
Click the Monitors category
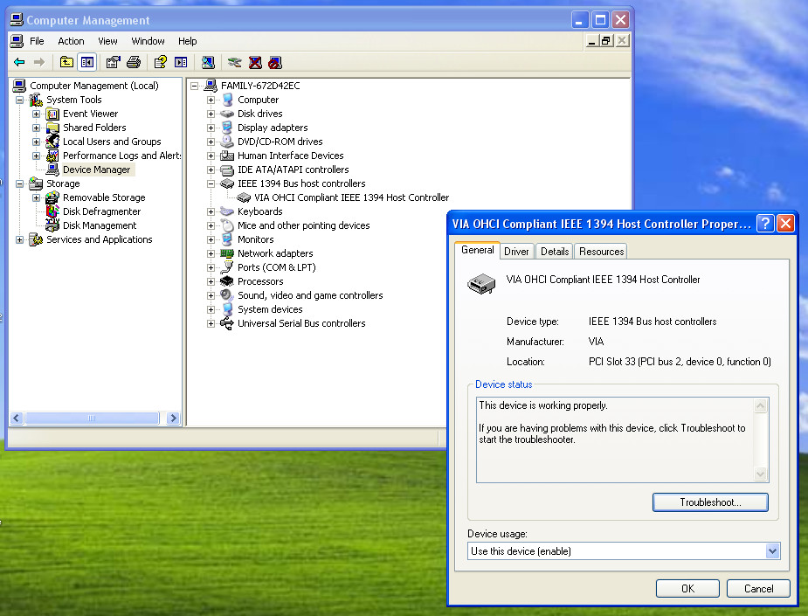(x=256, y=239)
